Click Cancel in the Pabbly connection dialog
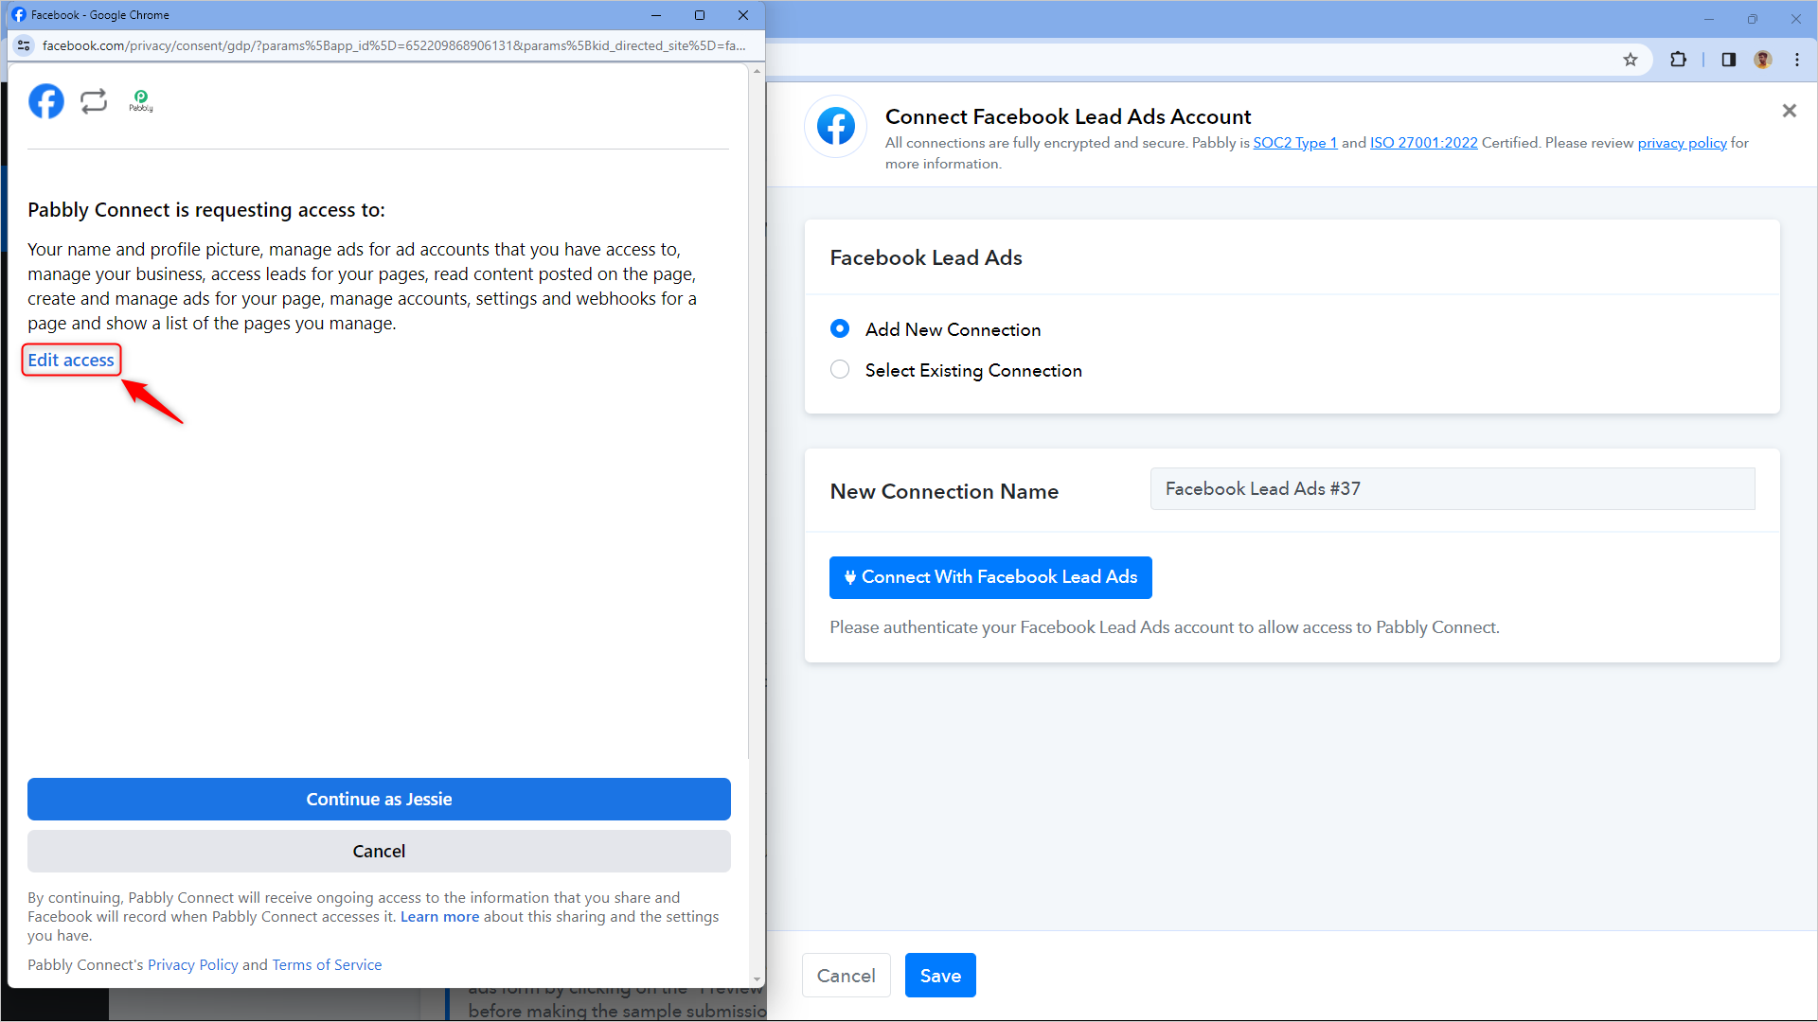The image size is (1818, 1022). 847,976
